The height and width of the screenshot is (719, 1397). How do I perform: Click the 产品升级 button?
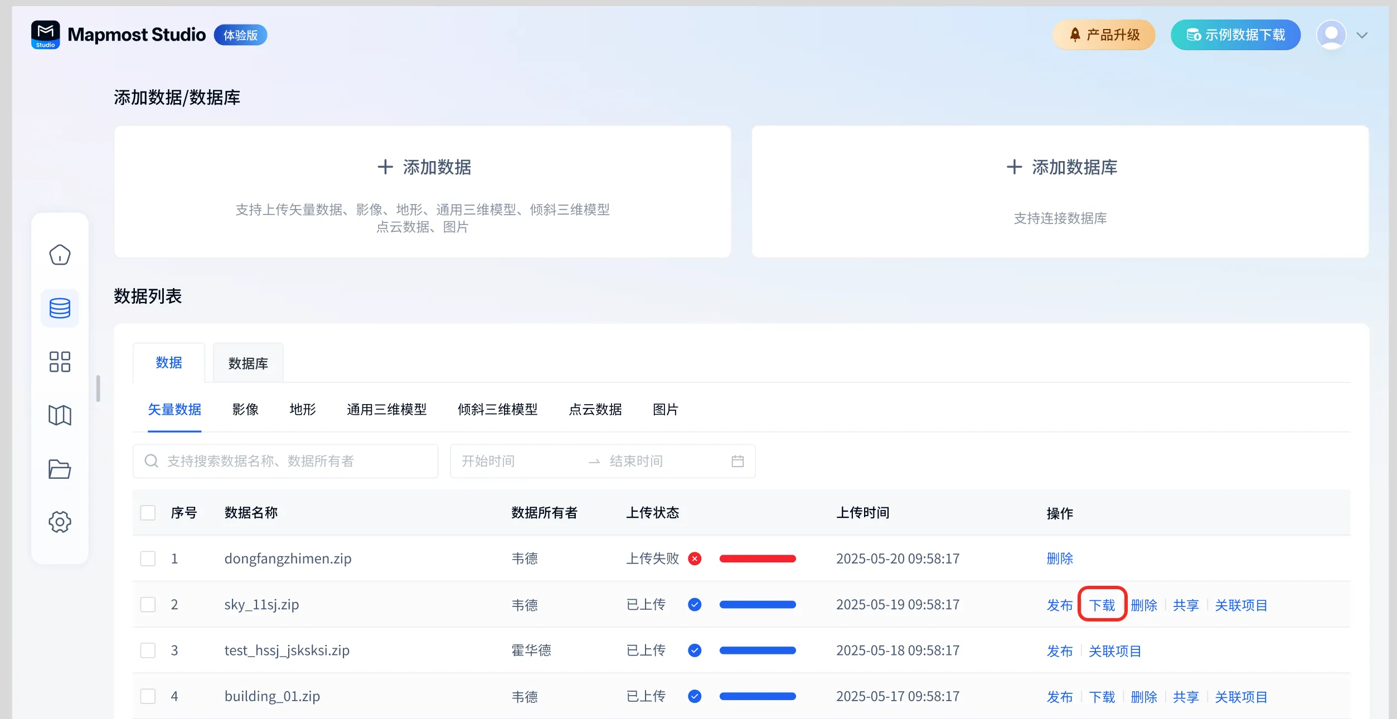(1104, 35)
